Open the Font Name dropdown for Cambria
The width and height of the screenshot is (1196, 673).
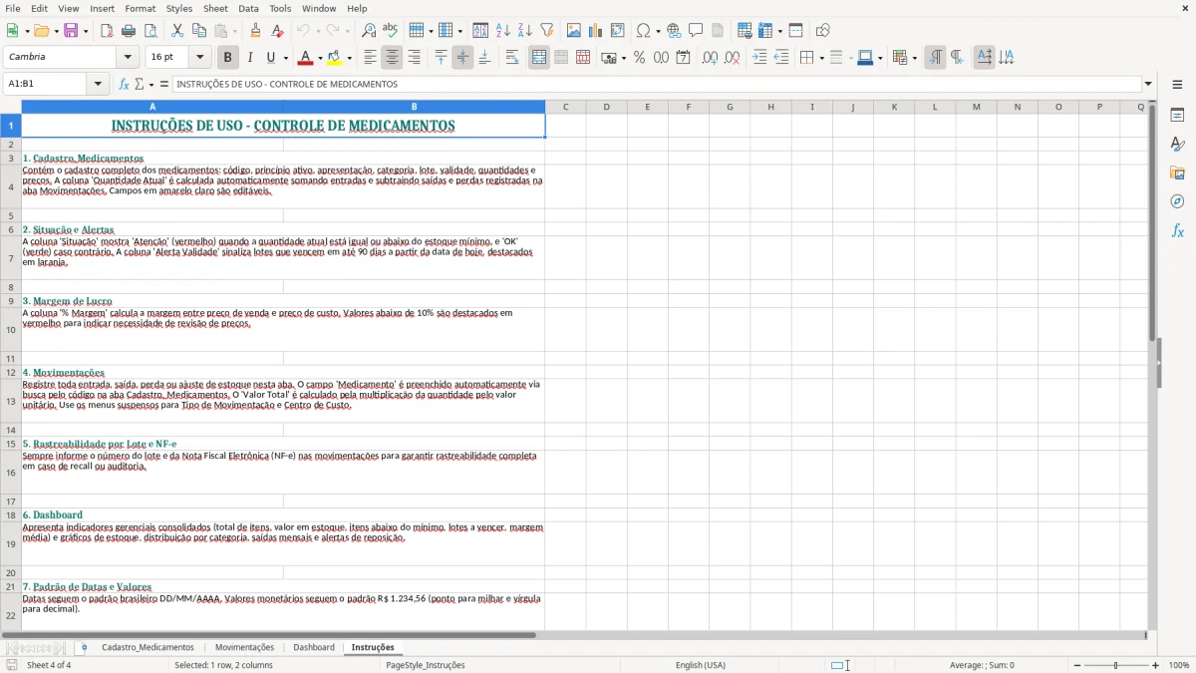[x=129, y=58]
